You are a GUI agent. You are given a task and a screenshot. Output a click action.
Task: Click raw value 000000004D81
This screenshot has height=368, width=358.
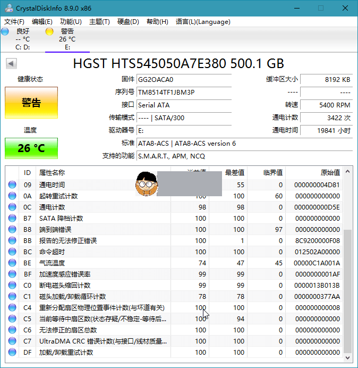[317, 185]
